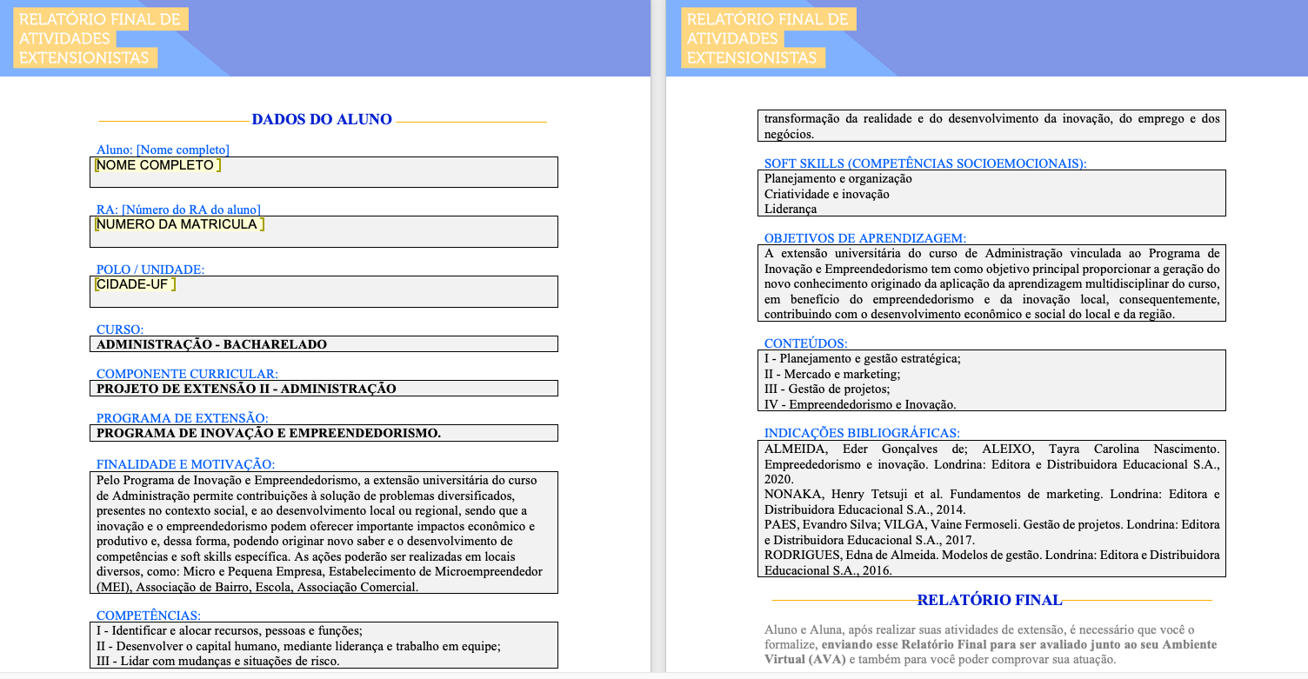The image size is (1308, 679).
Task: Click the left page's yellow banner title
Action: (100, 38)
